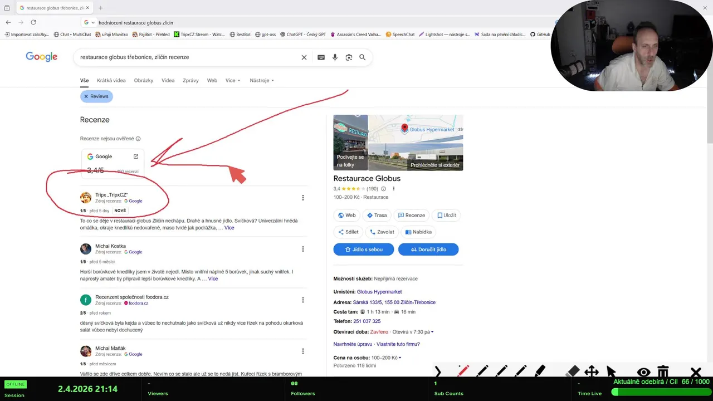
Task: Switch to the Web tab
Action: point(212,81)
